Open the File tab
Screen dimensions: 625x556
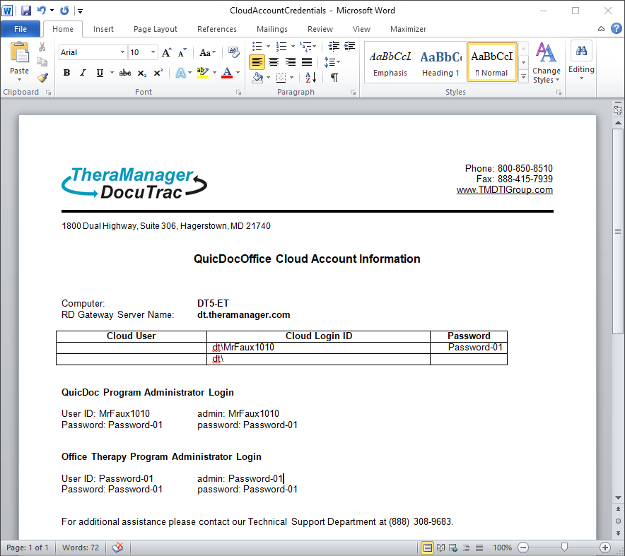point(21,29)
